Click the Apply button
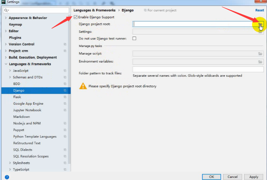This screenshot has width=267, height=180. (x=254, y=177)
